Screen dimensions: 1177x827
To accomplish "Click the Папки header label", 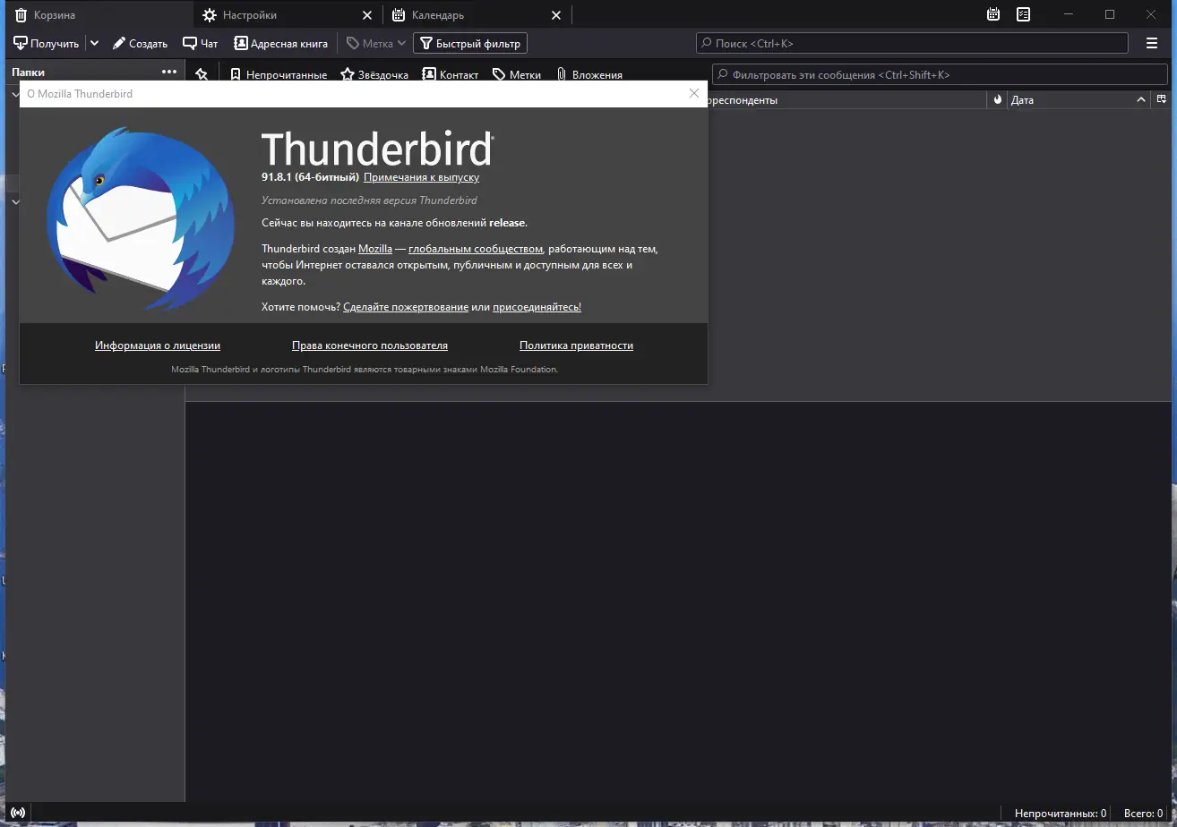I will pos(28,72).
